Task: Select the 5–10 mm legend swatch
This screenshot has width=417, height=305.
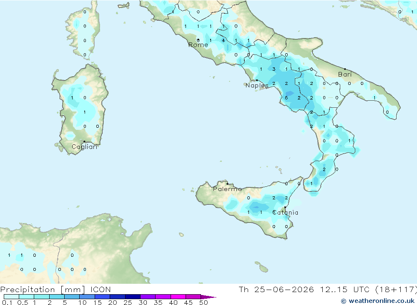Action: point(72,297)
